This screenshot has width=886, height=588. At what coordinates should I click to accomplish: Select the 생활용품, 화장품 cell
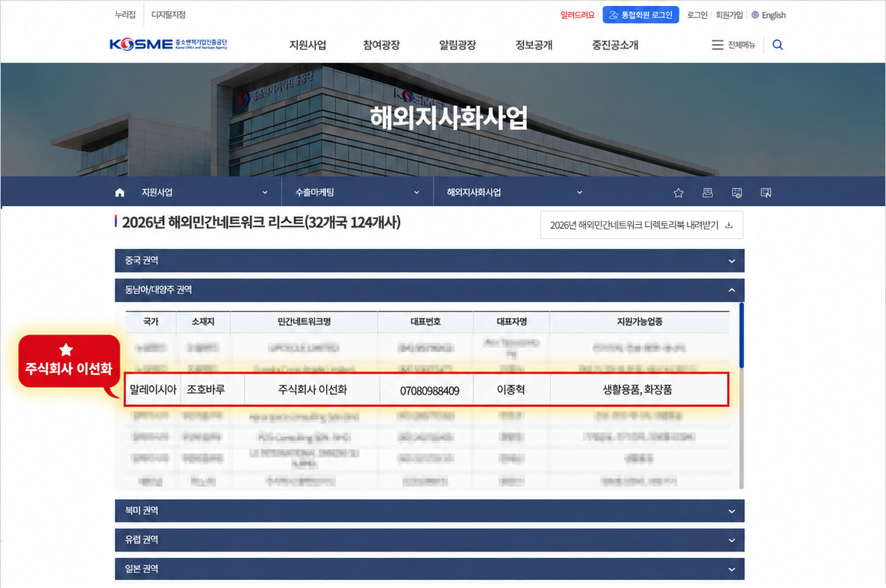(x=638, y=389)
